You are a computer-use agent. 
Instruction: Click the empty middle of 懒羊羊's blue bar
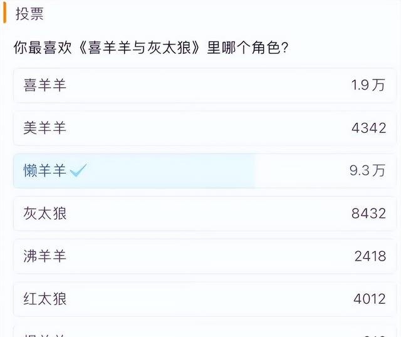169,171
